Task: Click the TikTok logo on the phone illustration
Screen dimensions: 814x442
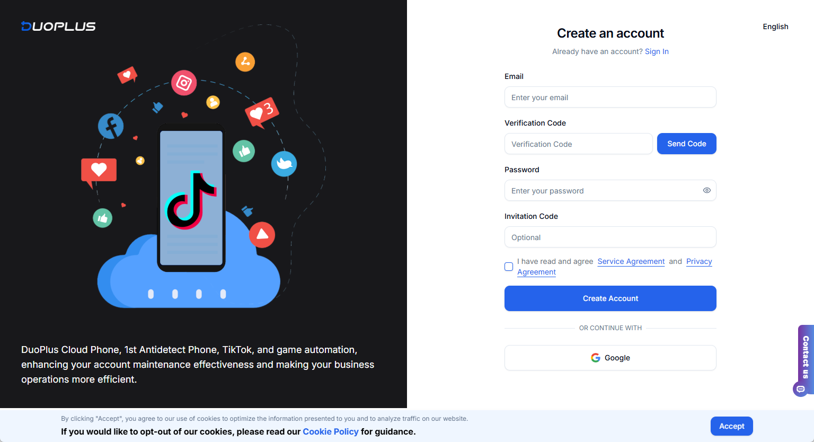Action: click(x=191, y=200)
